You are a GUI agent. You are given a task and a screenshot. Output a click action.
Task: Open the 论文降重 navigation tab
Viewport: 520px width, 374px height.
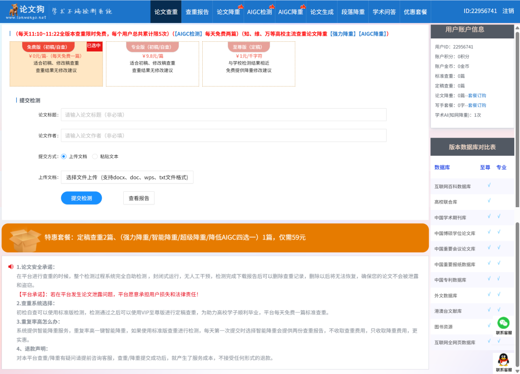tap(228, 12)
